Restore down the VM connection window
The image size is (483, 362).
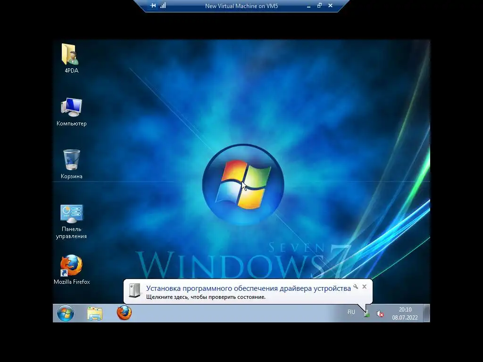(x=319, y=6)
